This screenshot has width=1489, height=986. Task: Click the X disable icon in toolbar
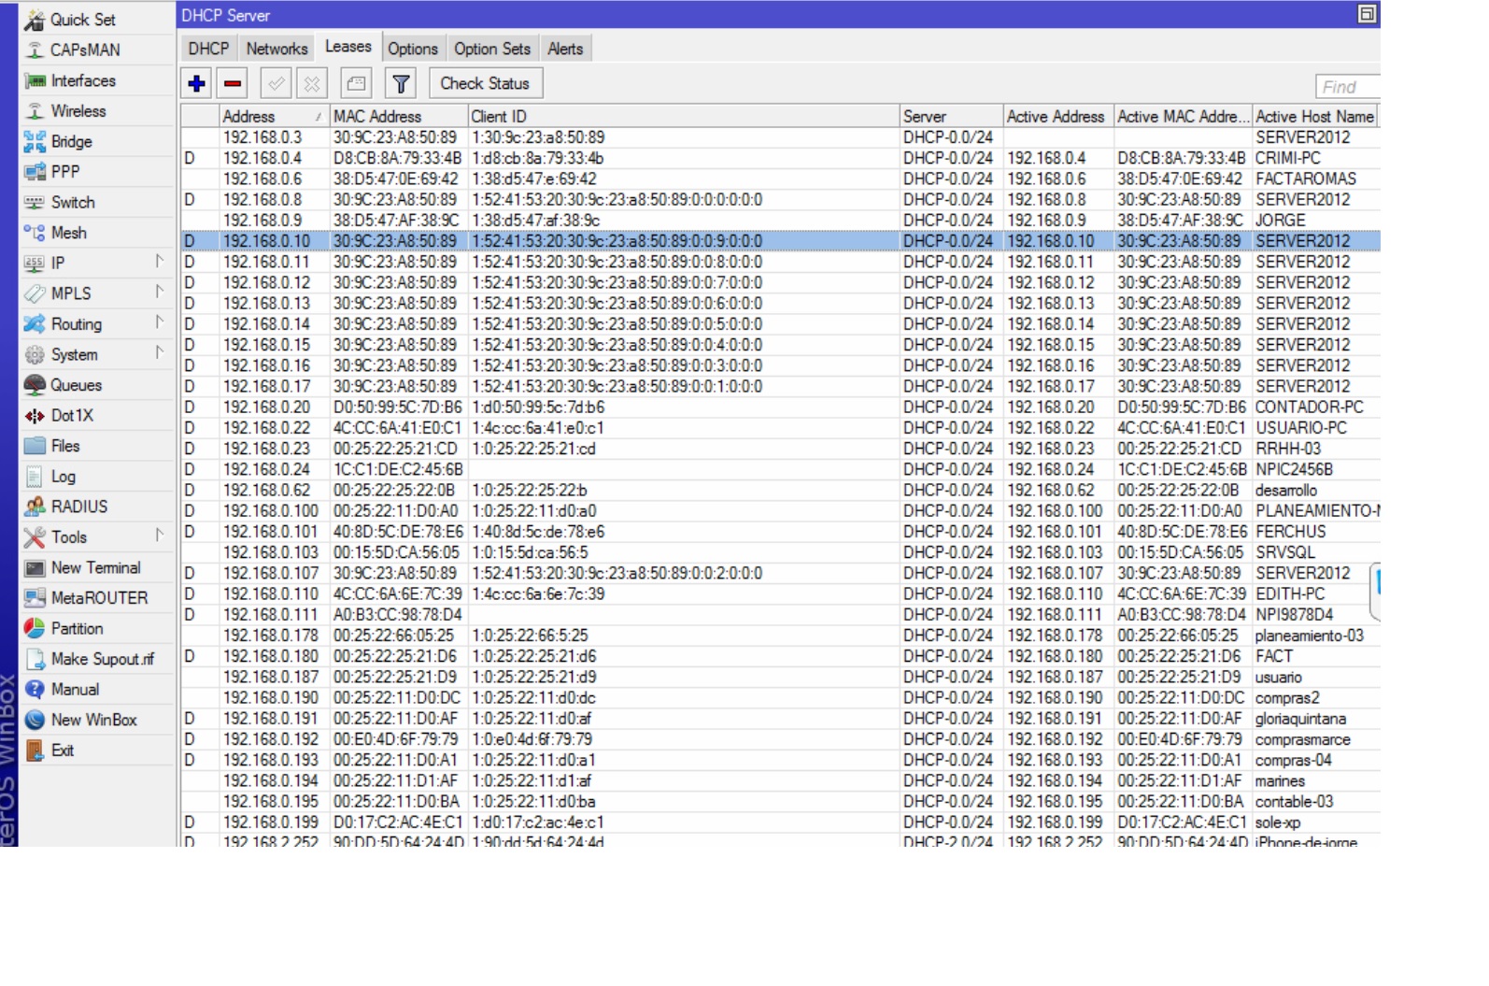coord(312,83)
